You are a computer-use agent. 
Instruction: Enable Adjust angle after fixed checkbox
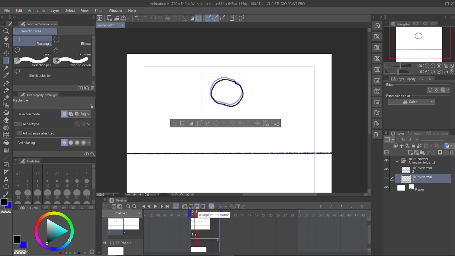pos(20,133)
